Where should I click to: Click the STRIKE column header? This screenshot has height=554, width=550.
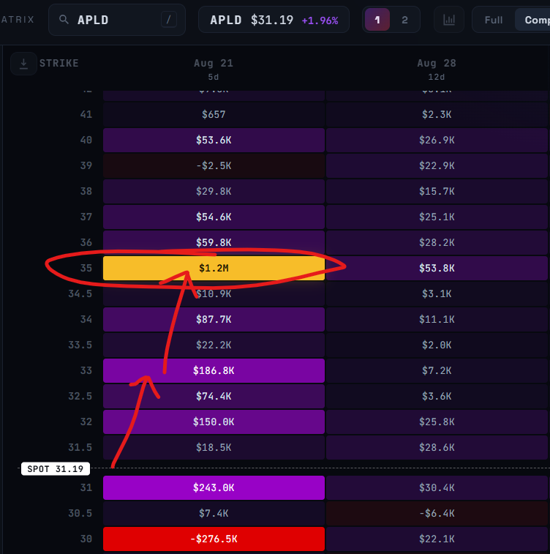tap(59, 63)
